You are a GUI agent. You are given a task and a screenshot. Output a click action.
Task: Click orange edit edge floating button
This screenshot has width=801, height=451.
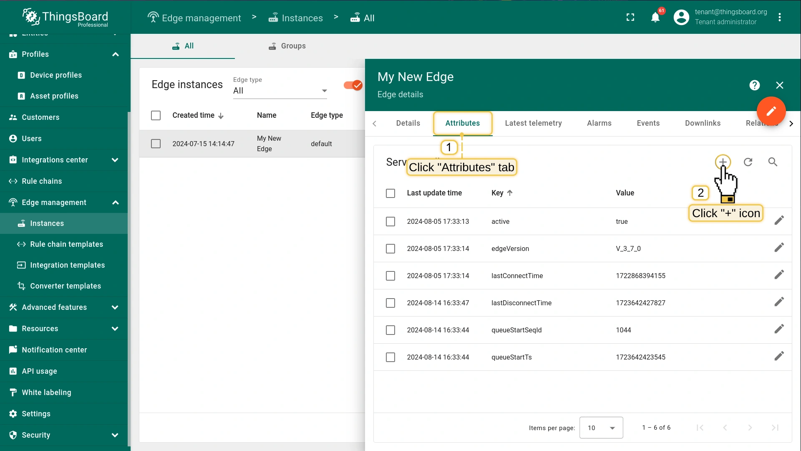click(x=771, y=111)
